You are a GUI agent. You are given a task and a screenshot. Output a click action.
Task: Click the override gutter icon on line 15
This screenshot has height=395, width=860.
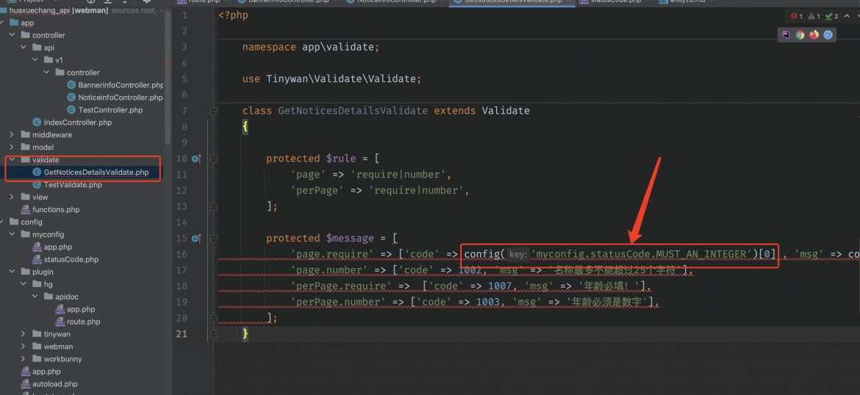pyautogui.click(x=196, y=239)
